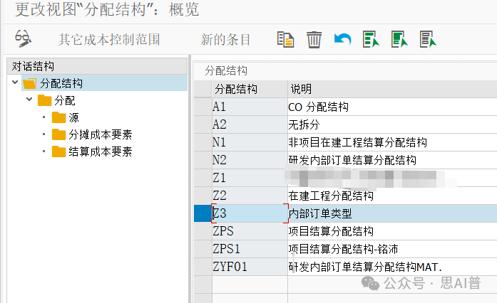Click the Copy As icon in toolbar
This screenshot has height=303, width=497.
click(286, 39)
